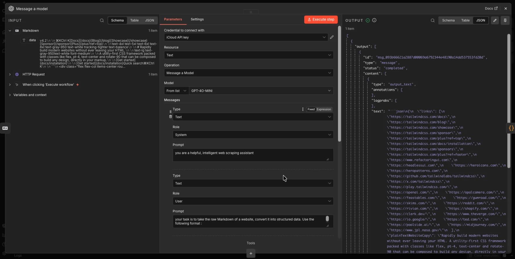The width and height of the screenshot is (515, 259).
Task: Add a tool with the plus button
Action: click(251, 253)
